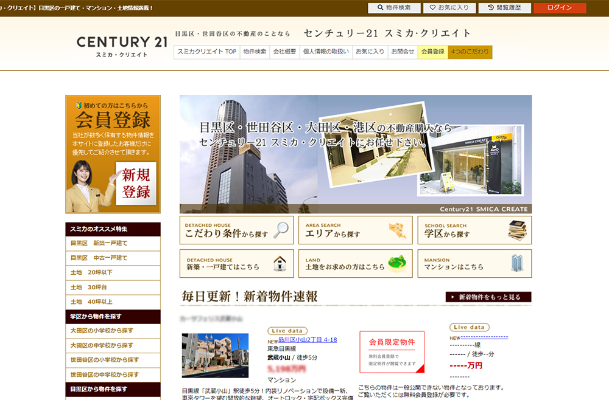
Task: Open 大田区の中学校から探す link
Action: tap(113, 346)
